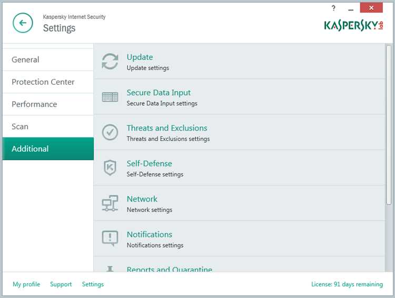This screenshot has height=298, width=395.
Task: Click the Settings link in footer
Action: pyautogui.click(x=93, y=284)
